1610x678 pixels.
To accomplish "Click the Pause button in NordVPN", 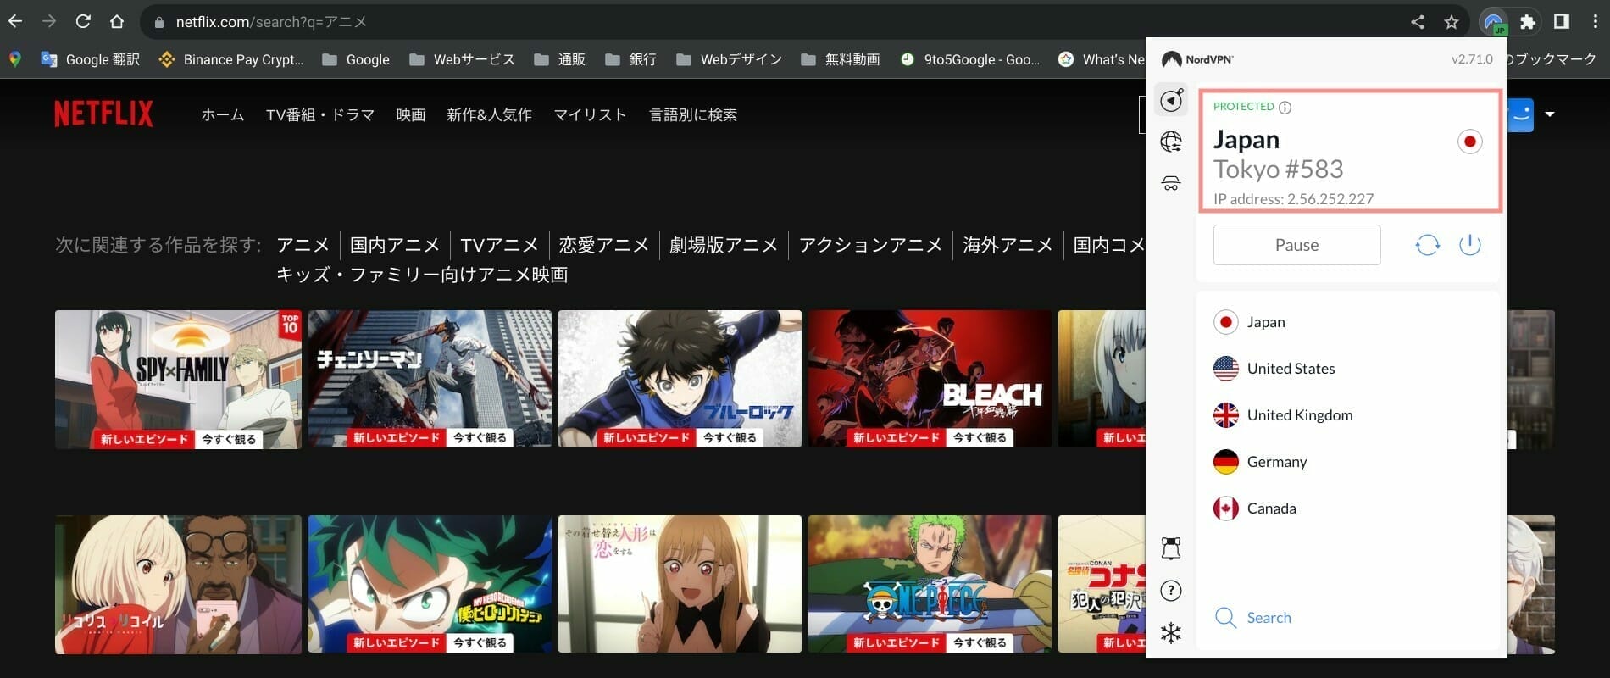I will click(1297, 245).
